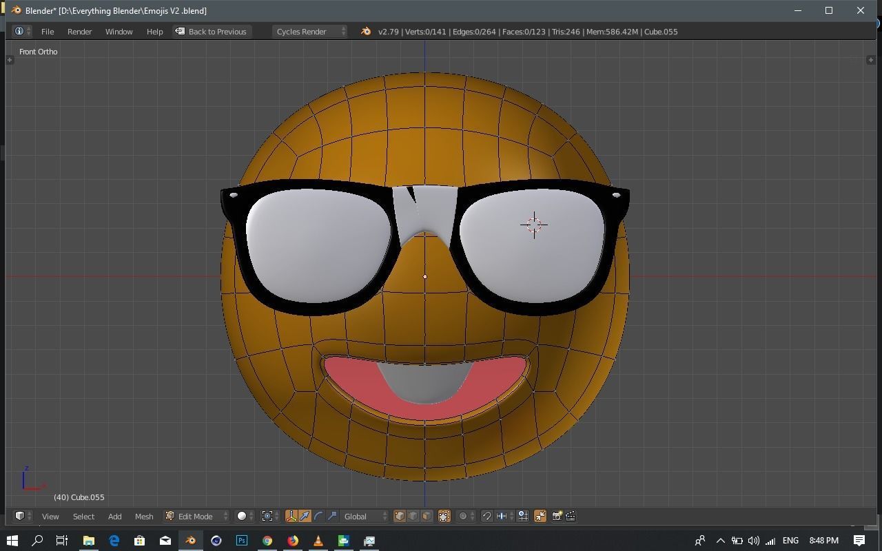
Task: Click the scene statistics text v2.79
Action: (x=528, y=32)
